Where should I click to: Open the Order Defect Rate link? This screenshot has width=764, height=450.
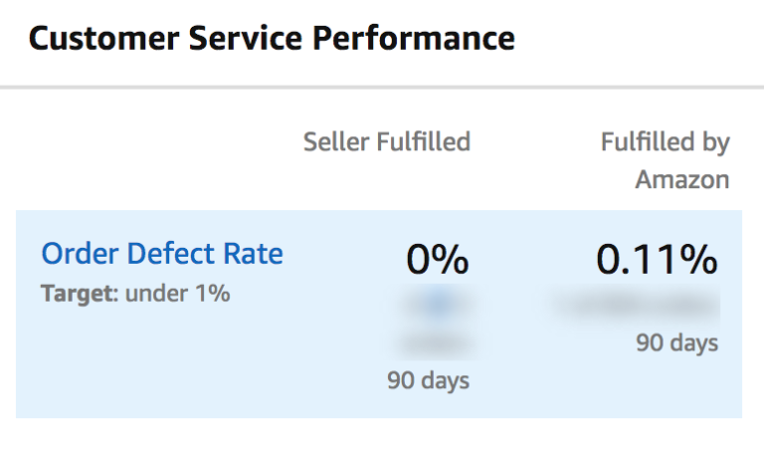[x=162, y=254]
